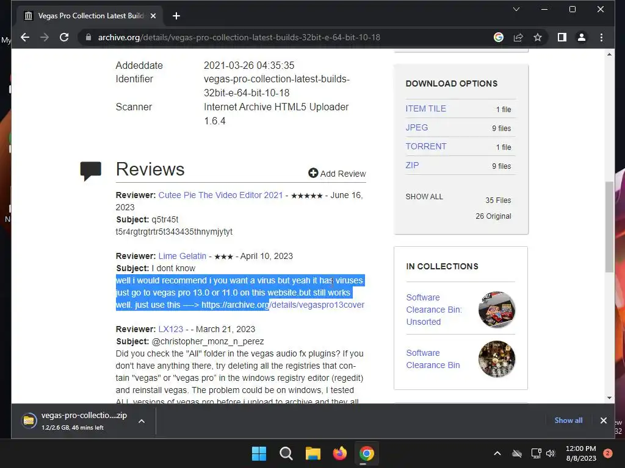Toggle the Chrome side panel icon

click(x=562, y=37)
